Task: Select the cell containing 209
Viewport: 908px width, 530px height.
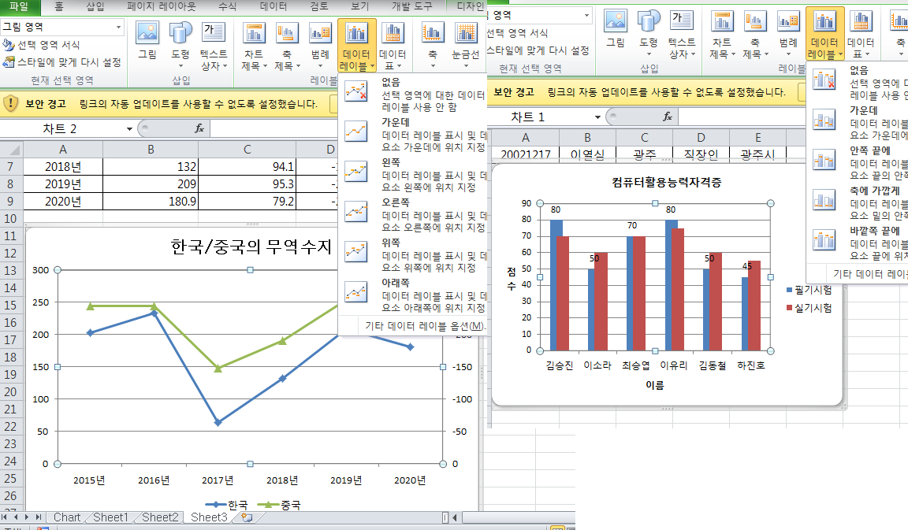Action: [151, 183]
